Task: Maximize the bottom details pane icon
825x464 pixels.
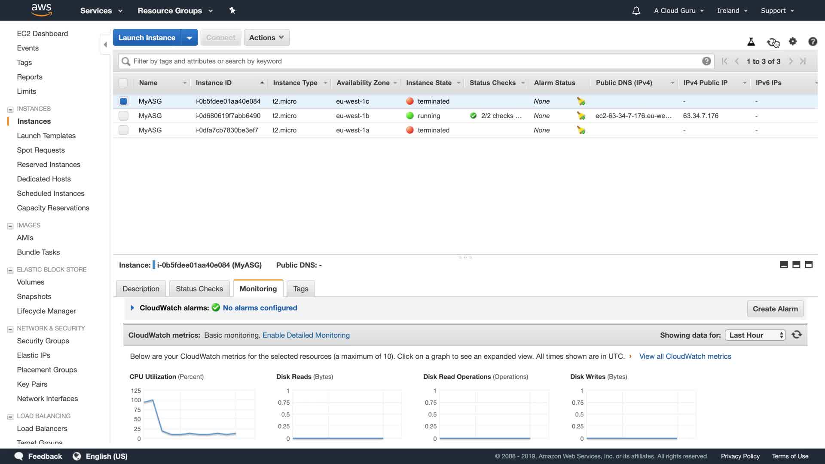Action: click(809, 265)
